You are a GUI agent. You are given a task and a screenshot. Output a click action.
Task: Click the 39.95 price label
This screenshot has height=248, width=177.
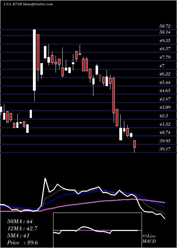click(x=165, y=141)
